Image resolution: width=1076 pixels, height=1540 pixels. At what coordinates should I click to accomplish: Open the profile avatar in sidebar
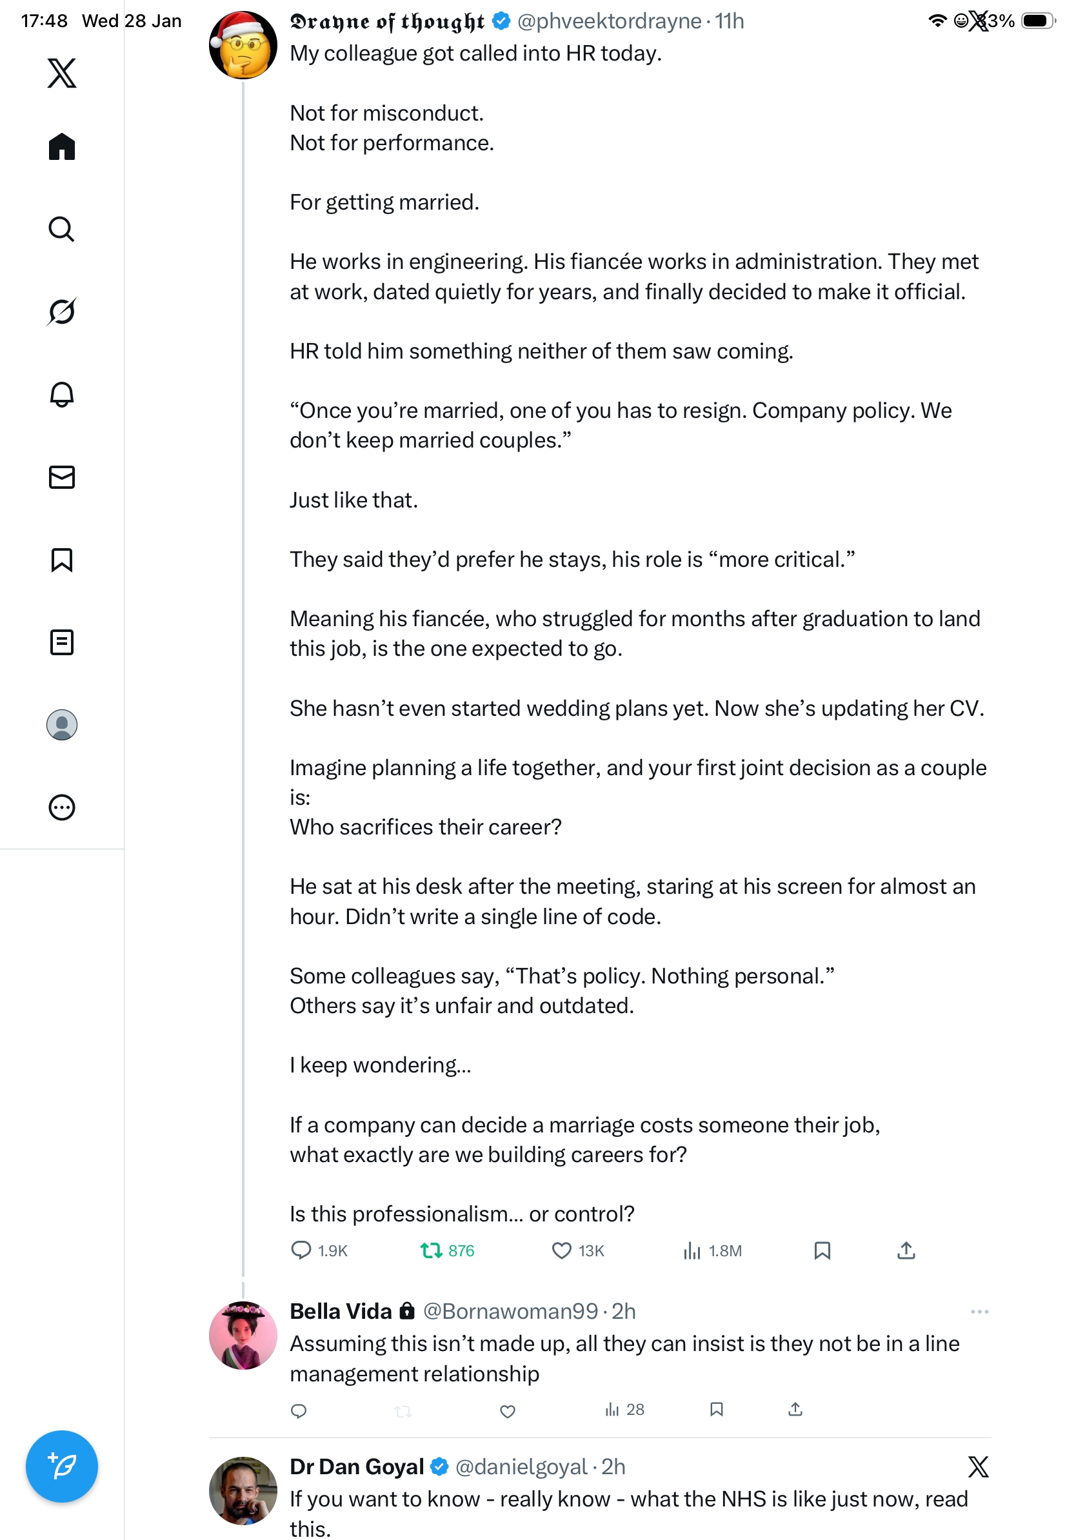tap(62, 724)
